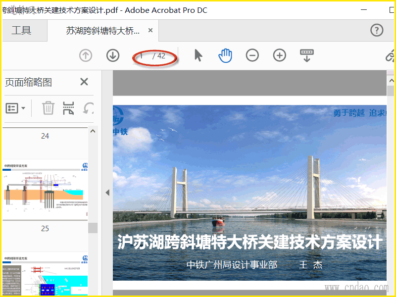
Task: Click the scrolling page-fit mode icon
Action: (307, 55)
